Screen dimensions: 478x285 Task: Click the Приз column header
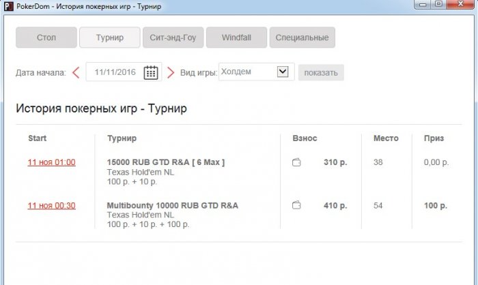[x=434, y=138]
